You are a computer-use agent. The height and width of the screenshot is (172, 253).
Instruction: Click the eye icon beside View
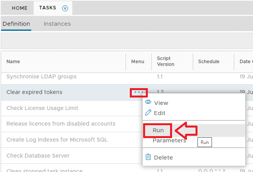pos(148,103)
